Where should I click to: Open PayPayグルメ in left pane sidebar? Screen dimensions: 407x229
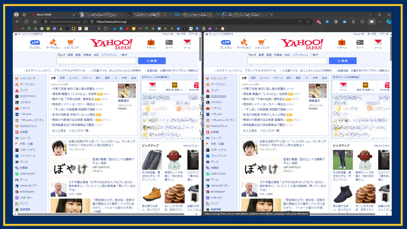(x=28, y=126)
